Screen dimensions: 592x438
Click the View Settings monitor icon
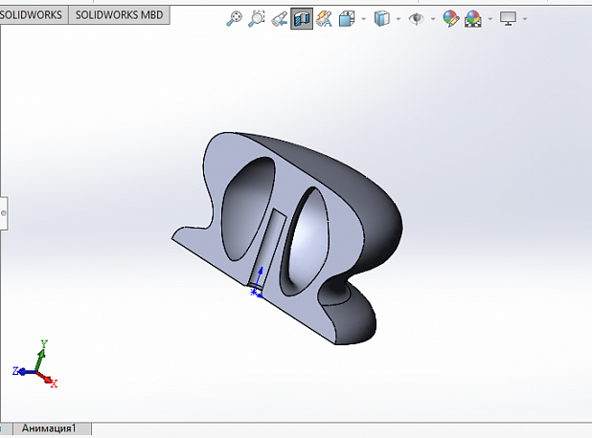(x=508, y=18)
